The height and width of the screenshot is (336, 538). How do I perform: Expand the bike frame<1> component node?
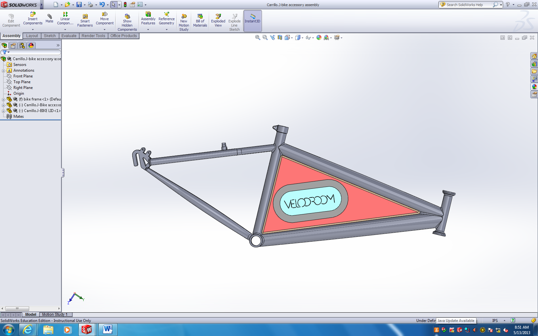(3, 100)
